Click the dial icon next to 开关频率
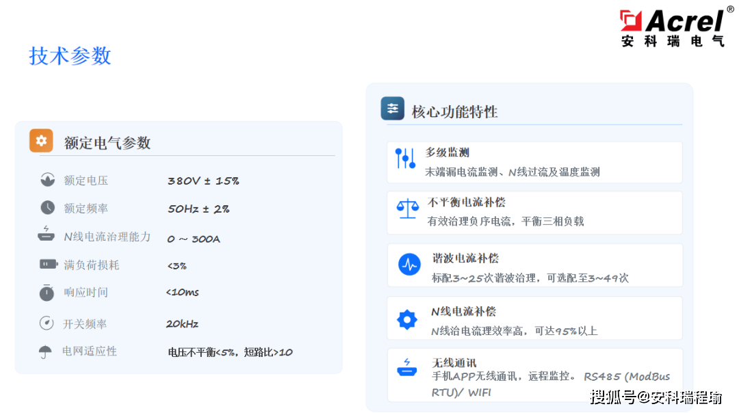 (47, 323)
